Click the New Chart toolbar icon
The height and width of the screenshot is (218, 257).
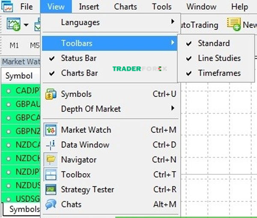pos(13,24)
